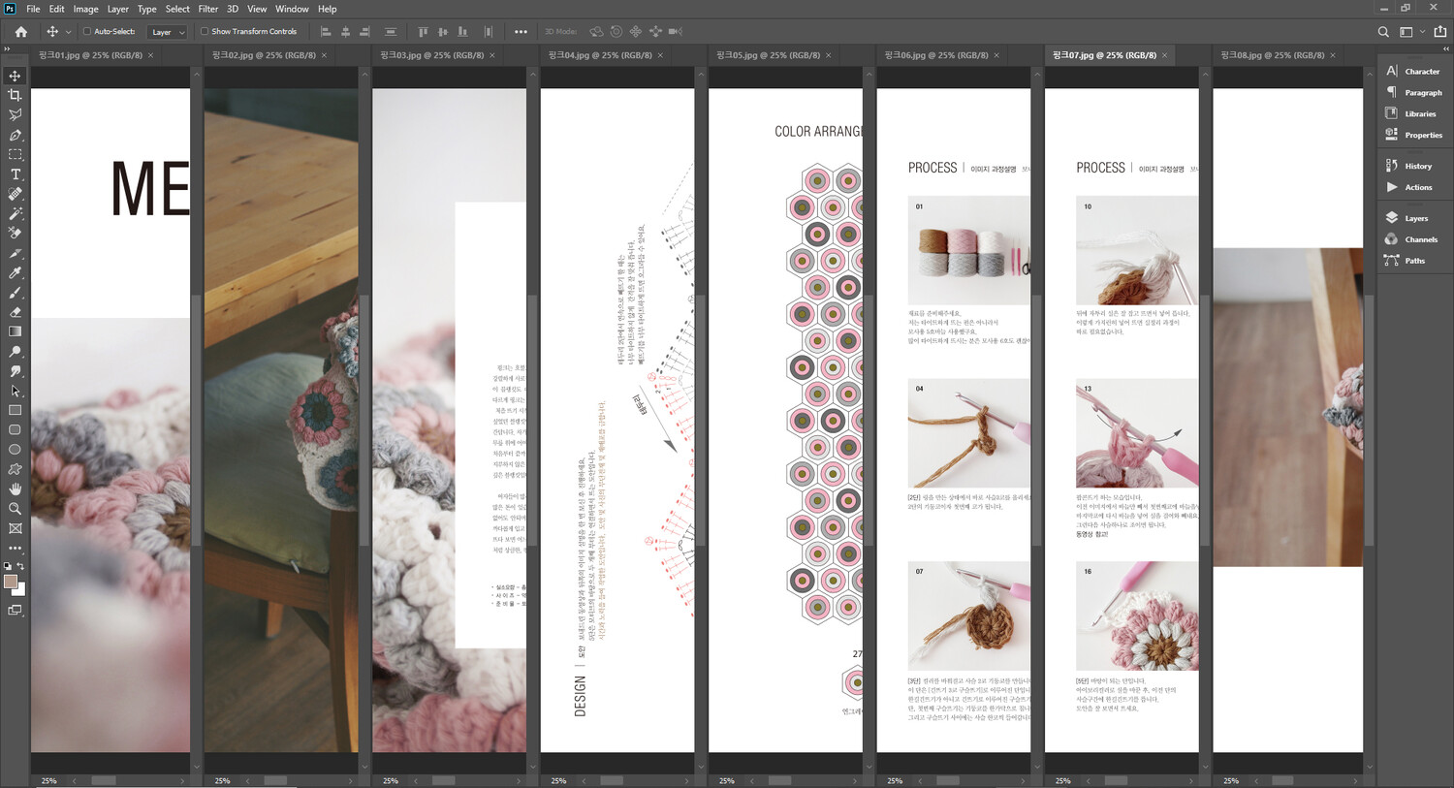This screenshot has height=788, width=1454.
Task: Select the Crop tool
Action: pyautogui.click(x=15, y=95)
